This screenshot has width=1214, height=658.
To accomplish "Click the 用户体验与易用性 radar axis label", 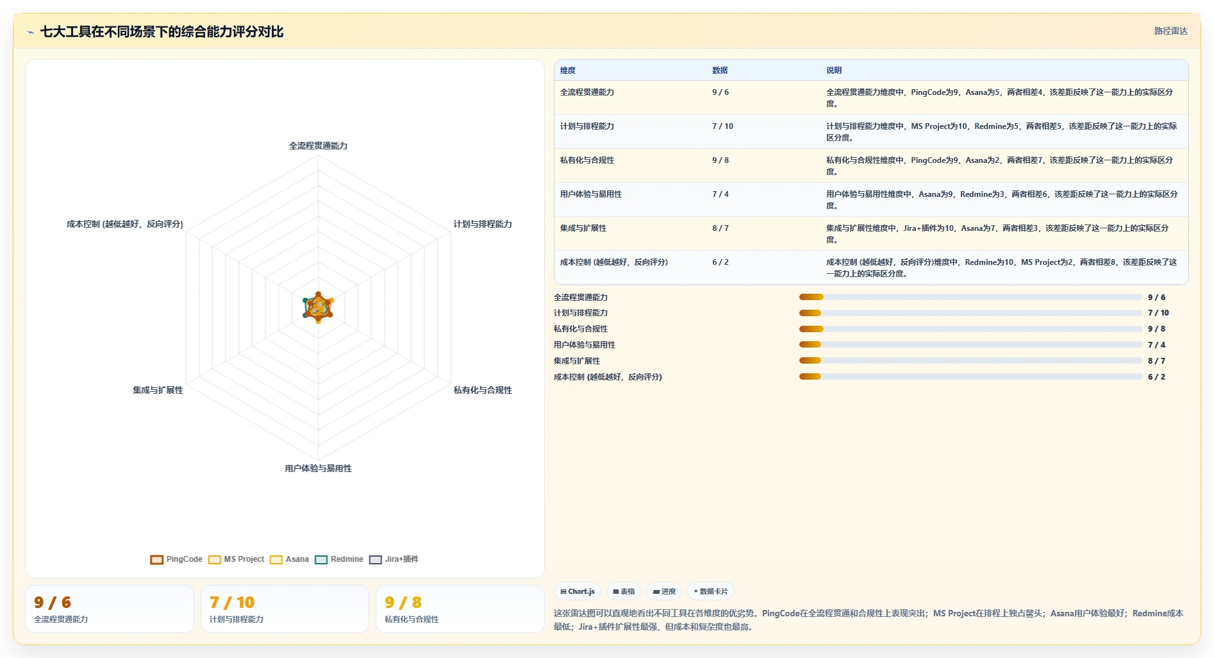I will point(318,468).
